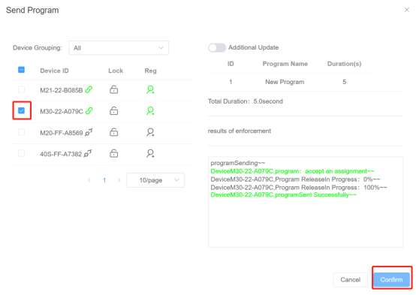Click the Confirm button
Viewport: 416px width, 295px height.
tap(391, 280)
